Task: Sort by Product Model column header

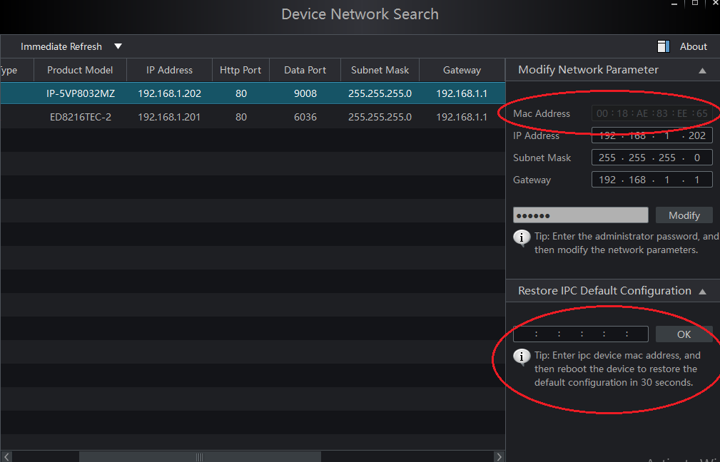Action: click(80, 70)
